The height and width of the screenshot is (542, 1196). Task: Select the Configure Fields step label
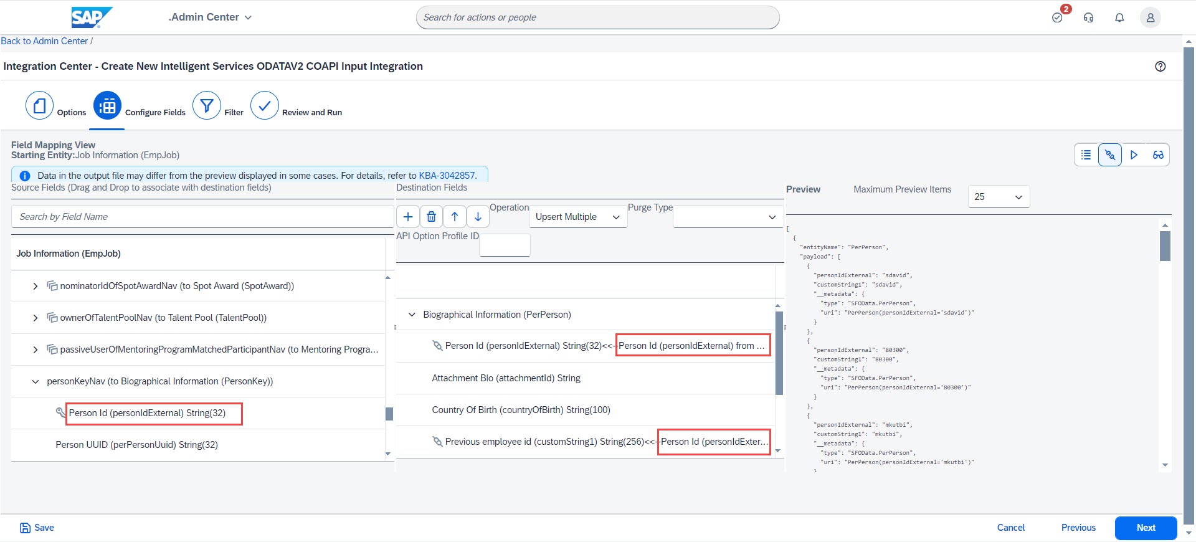click(x=155, y=113)
